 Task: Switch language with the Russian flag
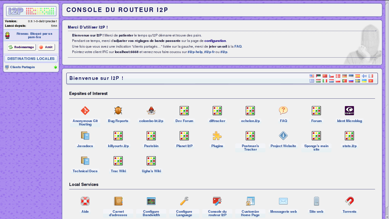click(351, 81)
